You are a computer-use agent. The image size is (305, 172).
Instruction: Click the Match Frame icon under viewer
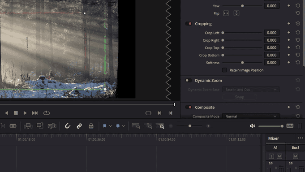click(x=148, y=113)
